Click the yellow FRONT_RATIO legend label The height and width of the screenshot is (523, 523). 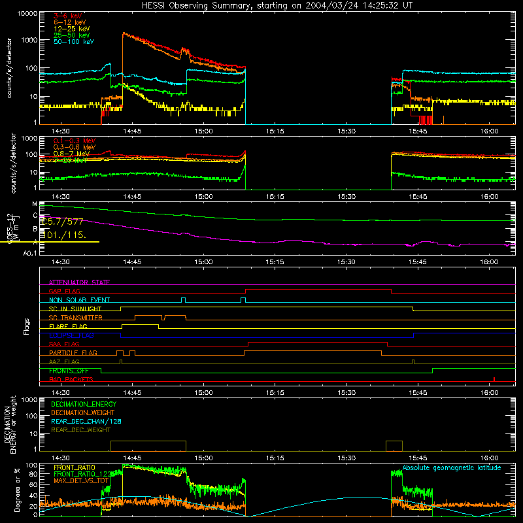[75, 467]
